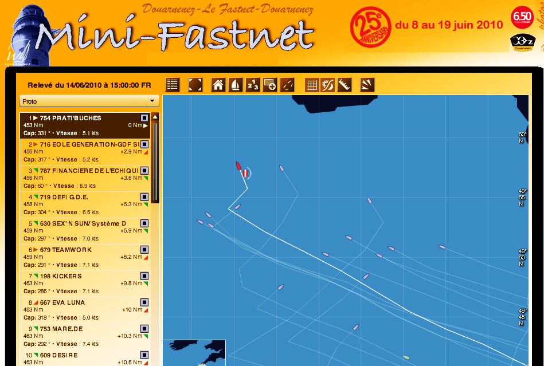Viewport: 544px width, 366px height.
Task: Toggle the checkbox for 630 SEX'N SUN
Action: click(144, 223)
